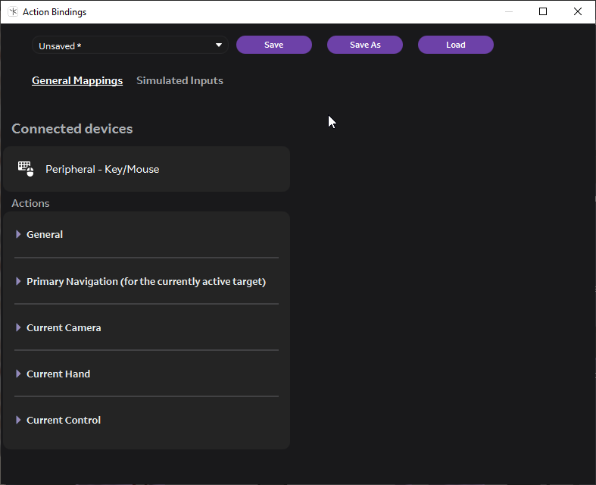Close the Action Bindings window
596x485 pixels.
(578, 11)
